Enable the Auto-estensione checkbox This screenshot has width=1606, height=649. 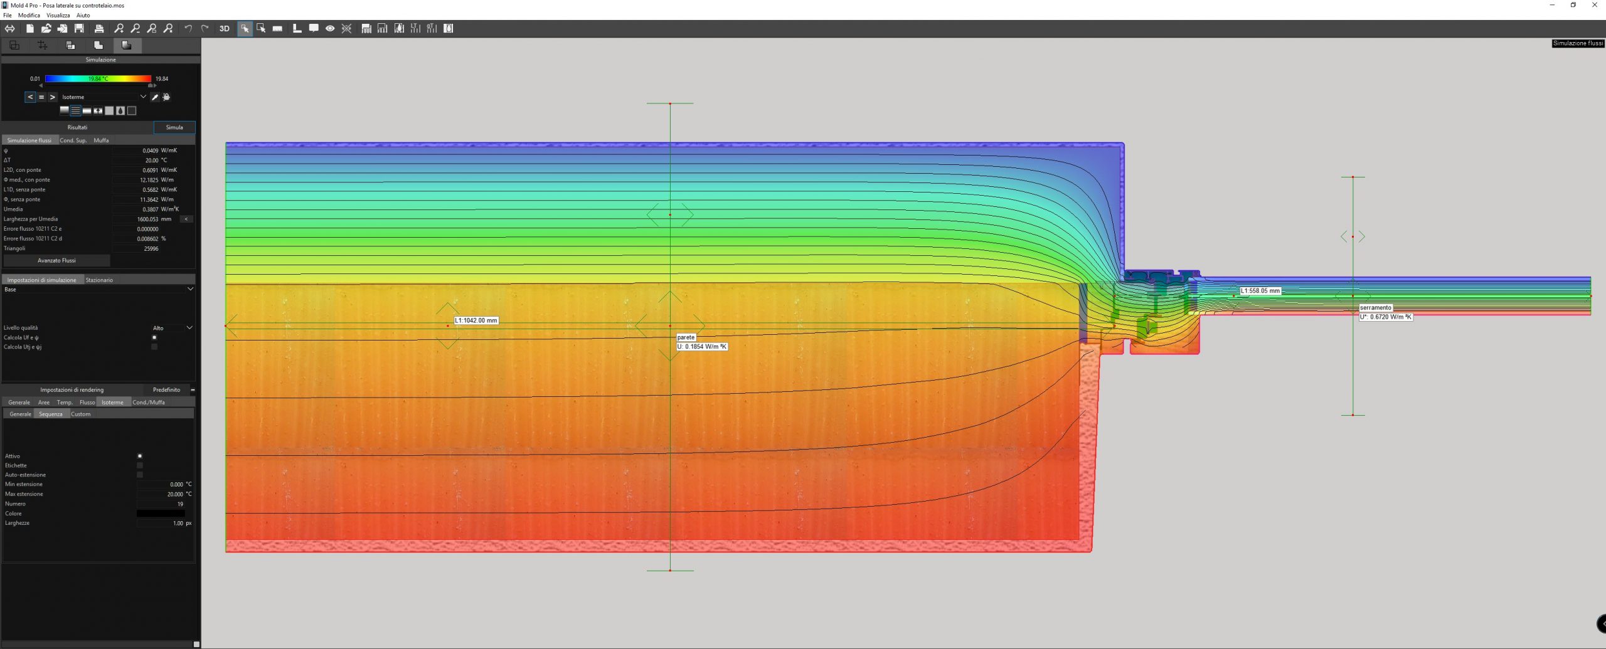(x=140, y=475)
